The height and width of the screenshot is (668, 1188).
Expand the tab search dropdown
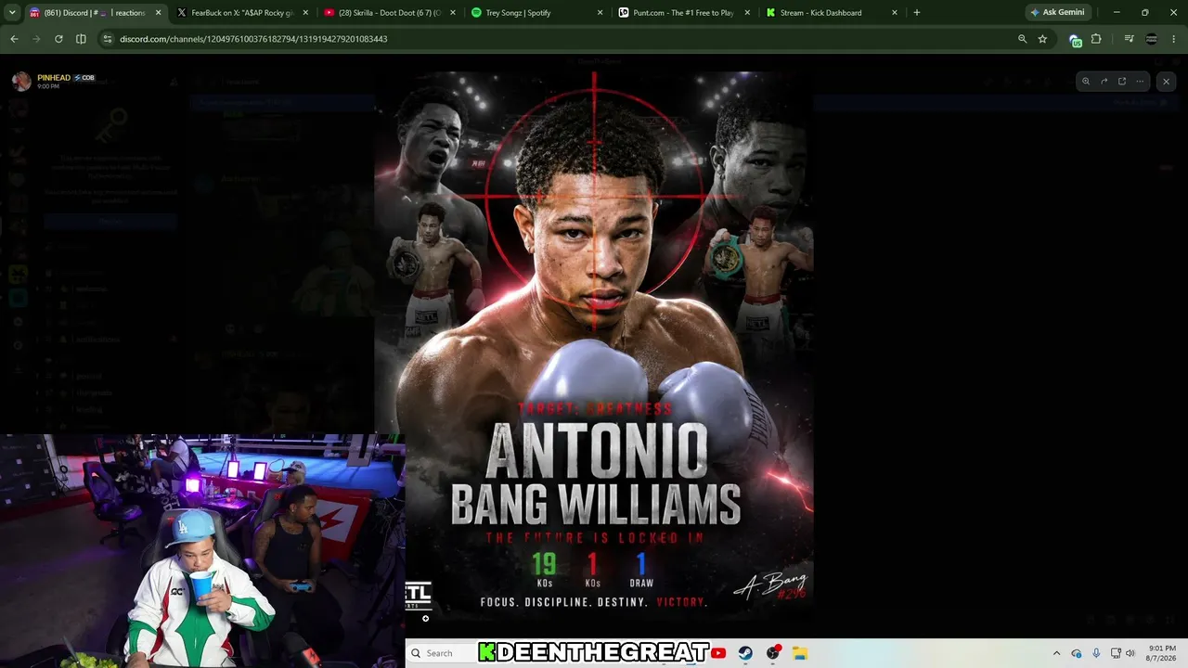point(12,13)
